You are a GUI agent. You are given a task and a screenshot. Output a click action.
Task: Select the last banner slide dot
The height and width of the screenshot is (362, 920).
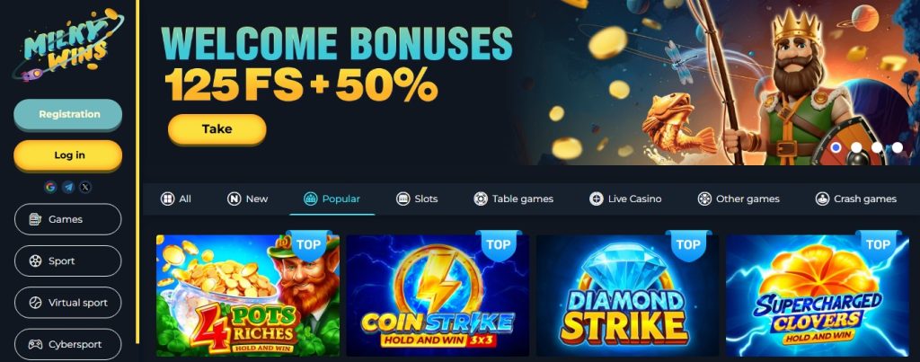(x=898, y=147)
